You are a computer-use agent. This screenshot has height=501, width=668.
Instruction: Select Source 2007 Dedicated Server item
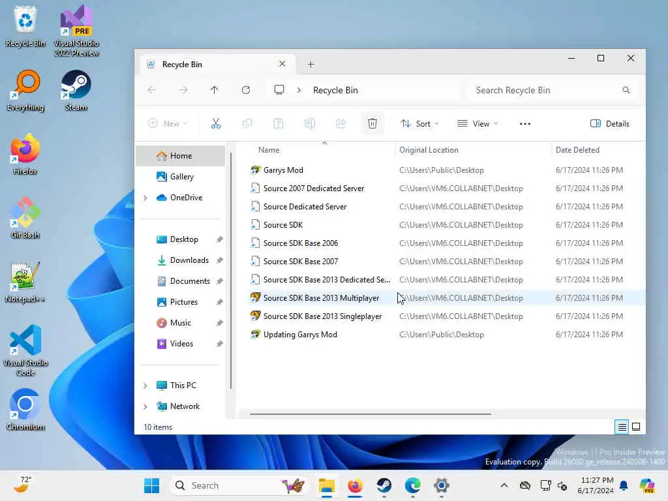click(x=446, y=189)
